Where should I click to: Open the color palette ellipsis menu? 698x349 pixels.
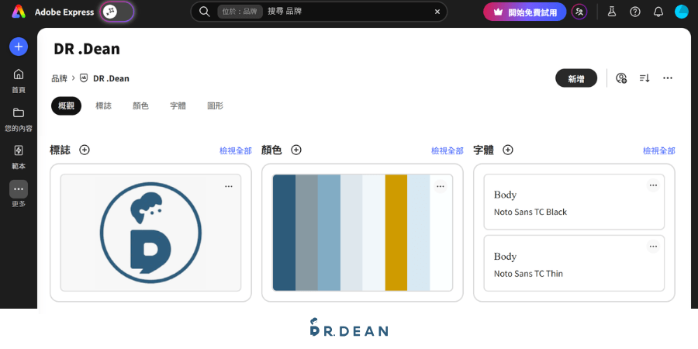click(x=441, y=186)
